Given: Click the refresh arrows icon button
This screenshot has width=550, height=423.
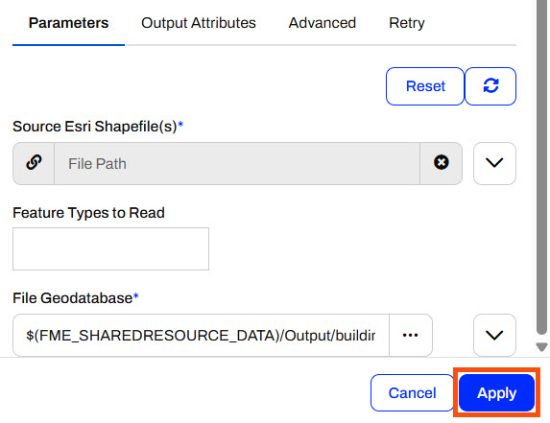Looking at the screenshot, I should (490, 86).
